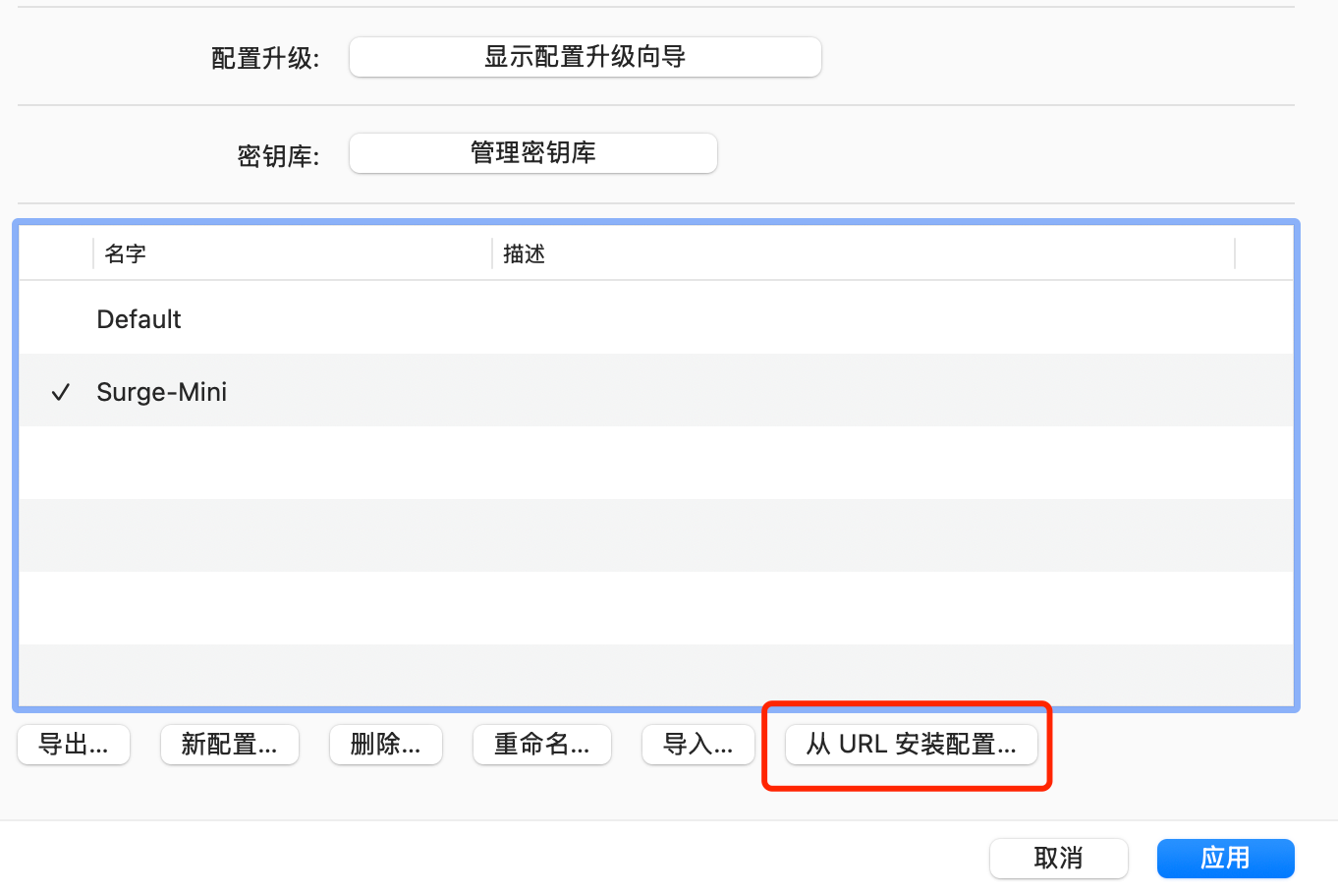Image resolution: width=1338 pixels, height=892 pixels.
Task: Apply changes with the 应用 button
Action: [1225, 859]
